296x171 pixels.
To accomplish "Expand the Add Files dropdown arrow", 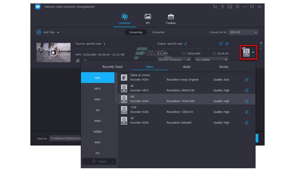I will point(58,33).
